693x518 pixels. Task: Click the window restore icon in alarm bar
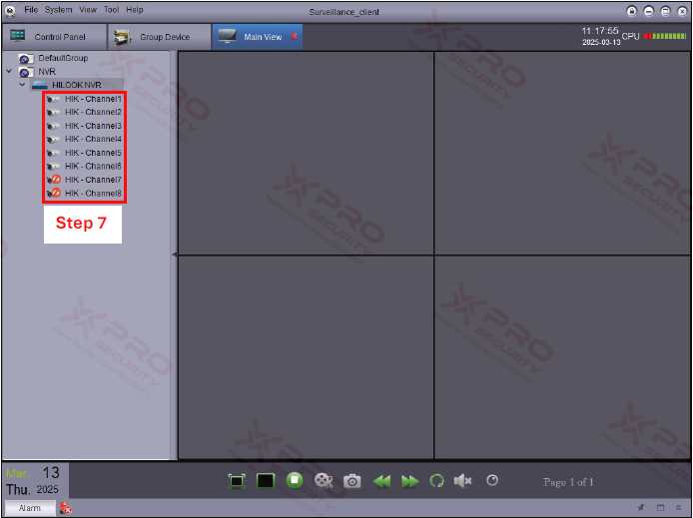pyautogui.click(x=660, y=508)
